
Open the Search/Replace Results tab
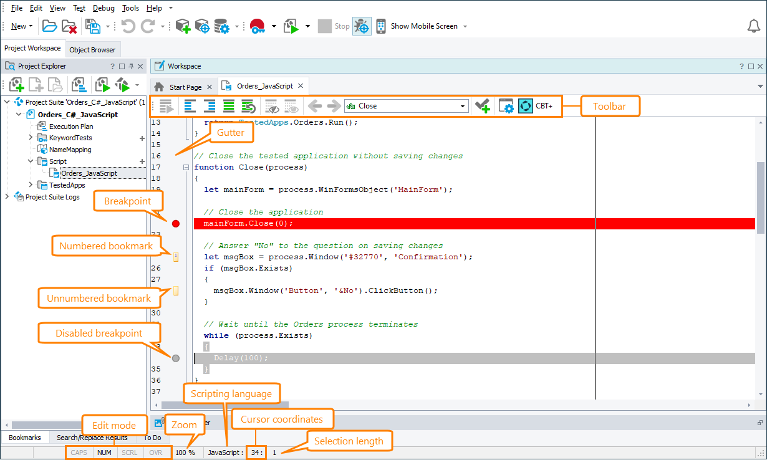tap(92, 438)
